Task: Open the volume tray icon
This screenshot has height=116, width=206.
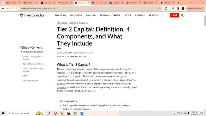Action: 182,113
